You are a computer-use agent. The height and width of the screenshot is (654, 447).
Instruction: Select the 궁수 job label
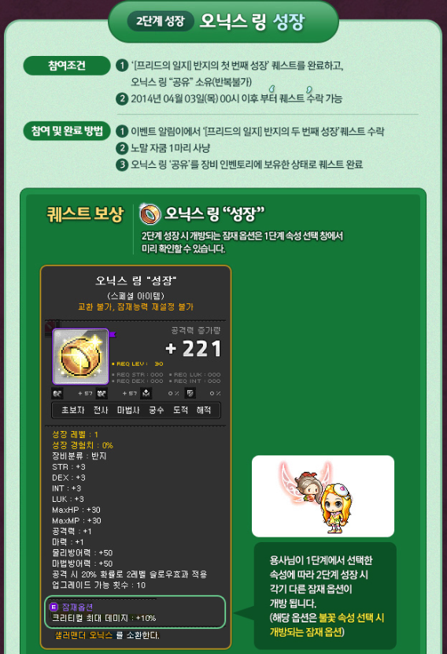(157, 410)
